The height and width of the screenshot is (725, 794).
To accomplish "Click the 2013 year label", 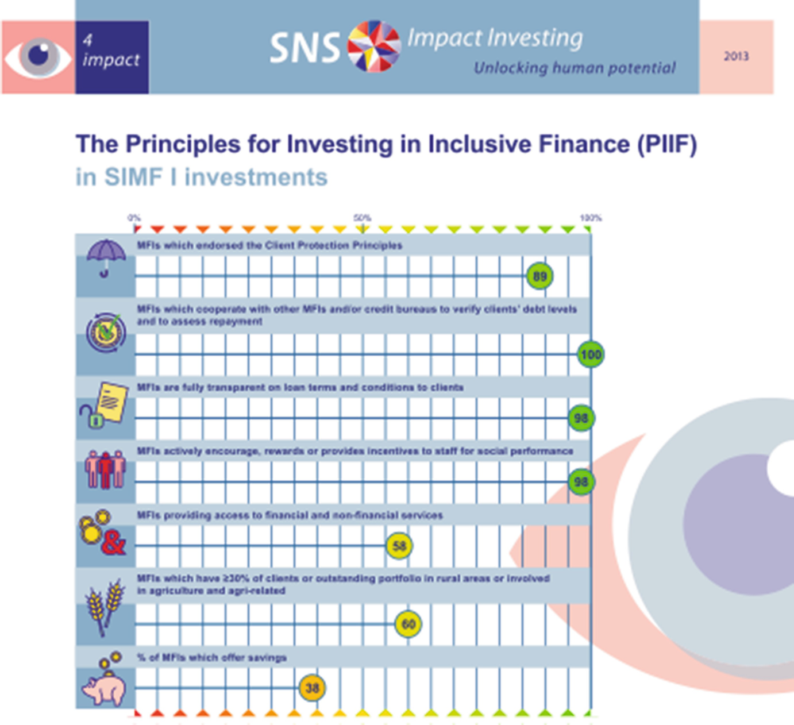I will pyautogui.click(x=736, y=56).
